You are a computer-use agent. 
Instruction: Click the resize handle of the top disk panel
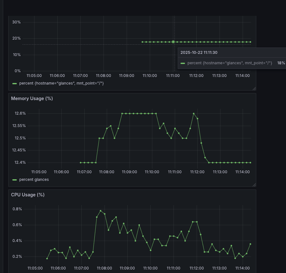(254, 89)
